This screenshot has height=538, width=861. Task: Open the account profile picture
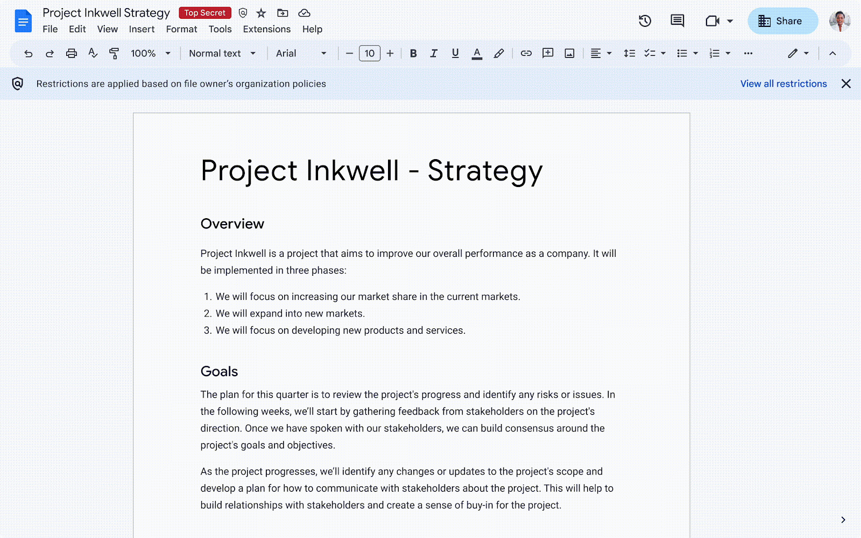tap(839, 21)
